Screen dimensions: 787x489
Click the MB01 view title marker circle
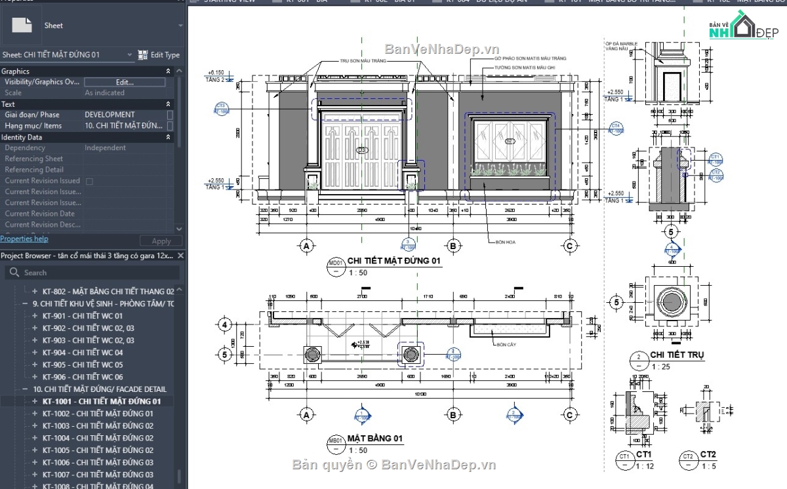pyautogui.click(x=336, y=445)
